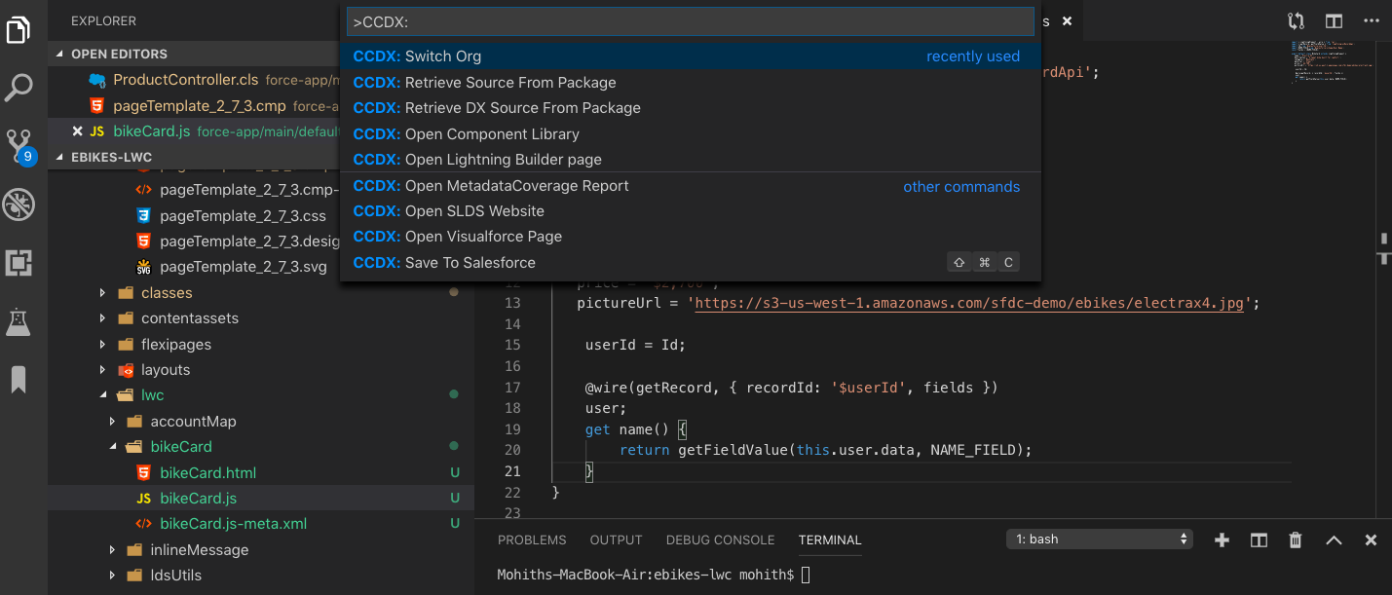
Task: Switch to the Debug Console tab
Action: [x=720, y=539]
